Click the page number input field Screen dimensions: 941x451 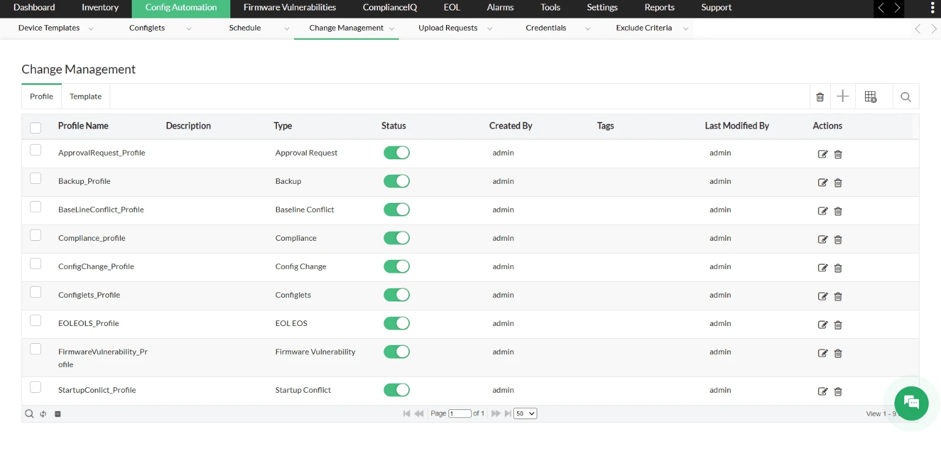(460, 414)
